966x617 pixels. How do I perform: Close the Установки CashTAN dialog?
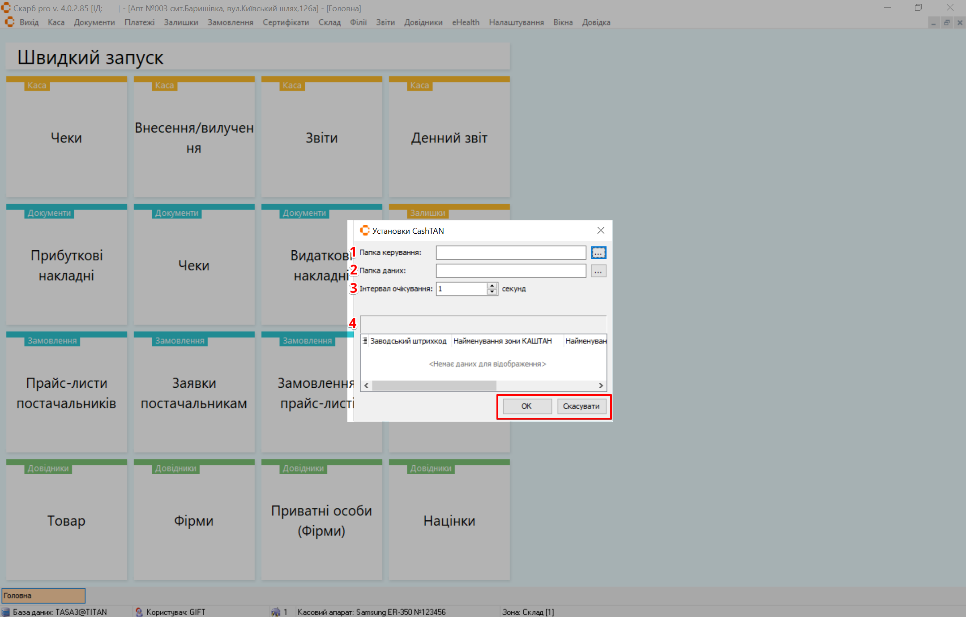coord(601,231)
